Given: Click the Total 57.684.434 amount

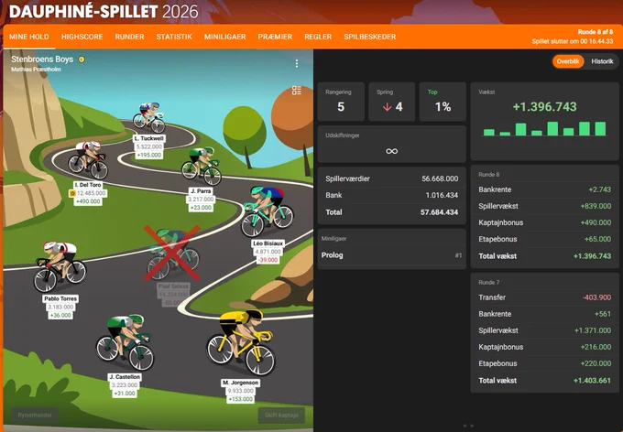Looking at the screenshot, I should (x=439, y=212).
